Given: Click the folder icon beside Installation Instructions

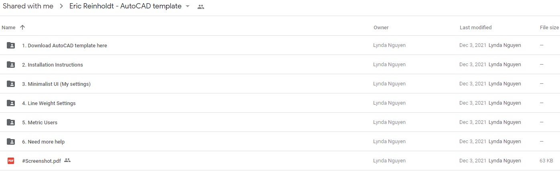Looking at the screenshot, I should click(x=11, y=65).
